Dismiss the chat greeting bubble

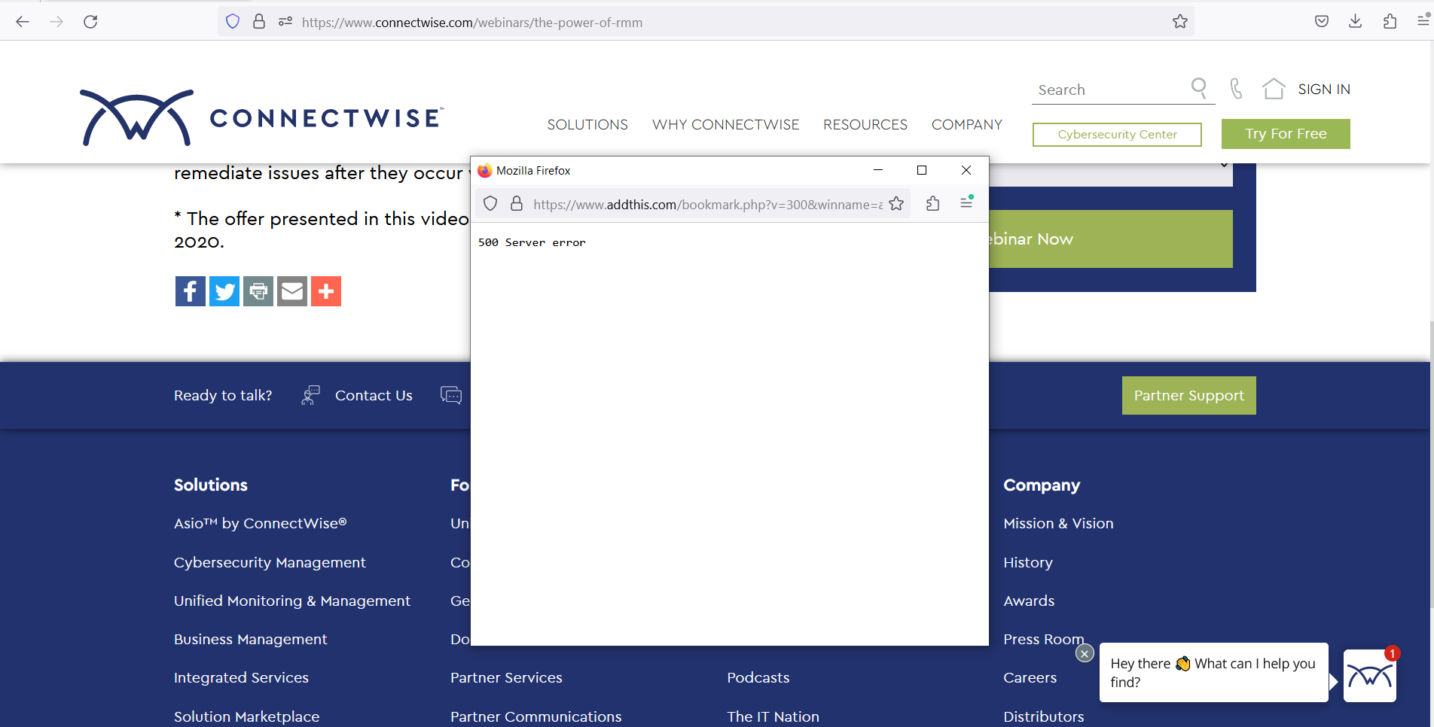tap(1085, 653)
